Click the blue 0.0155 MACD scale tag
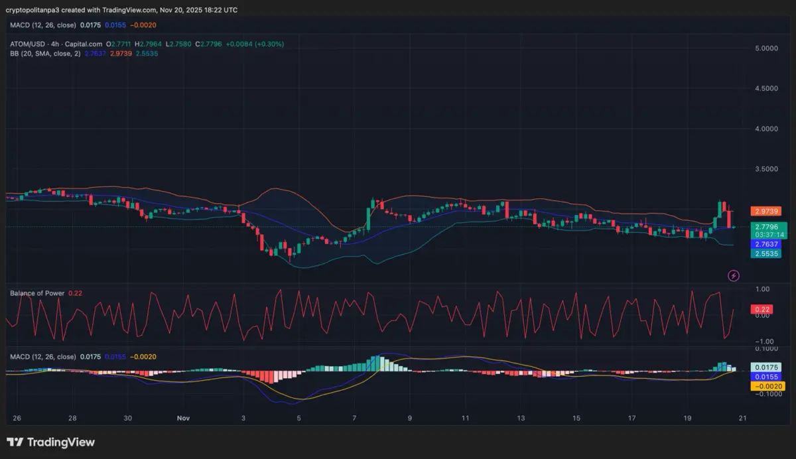 (766, 377)
